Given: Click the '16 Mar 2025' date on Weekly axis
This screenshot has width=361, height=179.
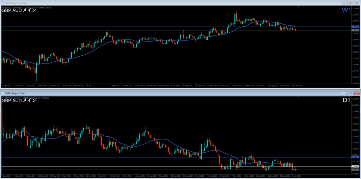Looking at the screenshot, I should (237, 85).
